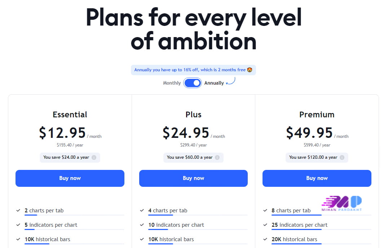Click checkmark next to 20K historical bars
The width and height of the screenshot is (388, 248).
coord(265,239)
